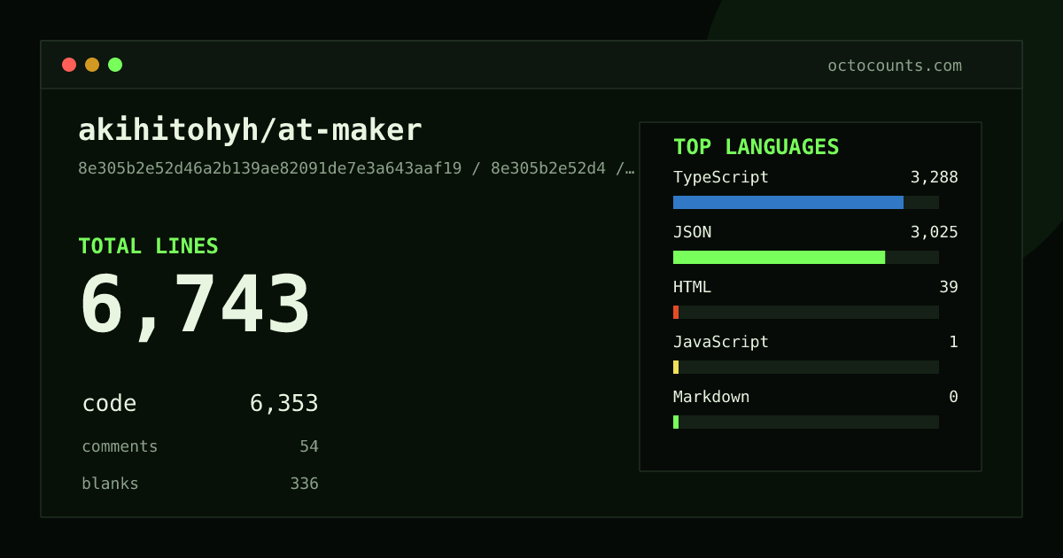Image resolution: width=1063 pixels, height=558 pixels.
Task: Click the JavaScript line count 1
Action: click(953, 342)
